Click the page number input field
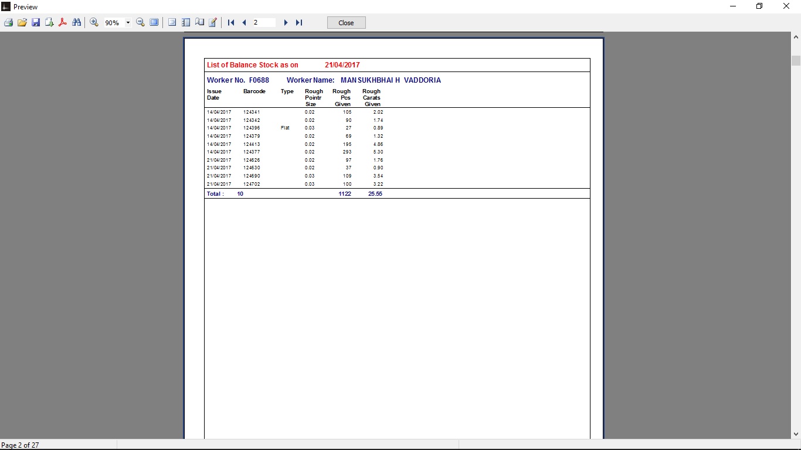The image size is (801, 450). [264, 22]
